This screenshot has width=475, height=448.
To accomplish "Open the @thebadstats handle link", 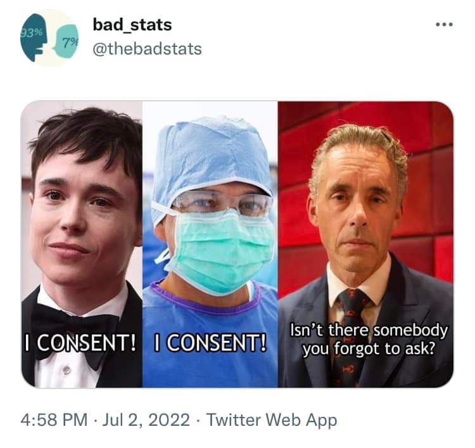I will tap(147, 49).
